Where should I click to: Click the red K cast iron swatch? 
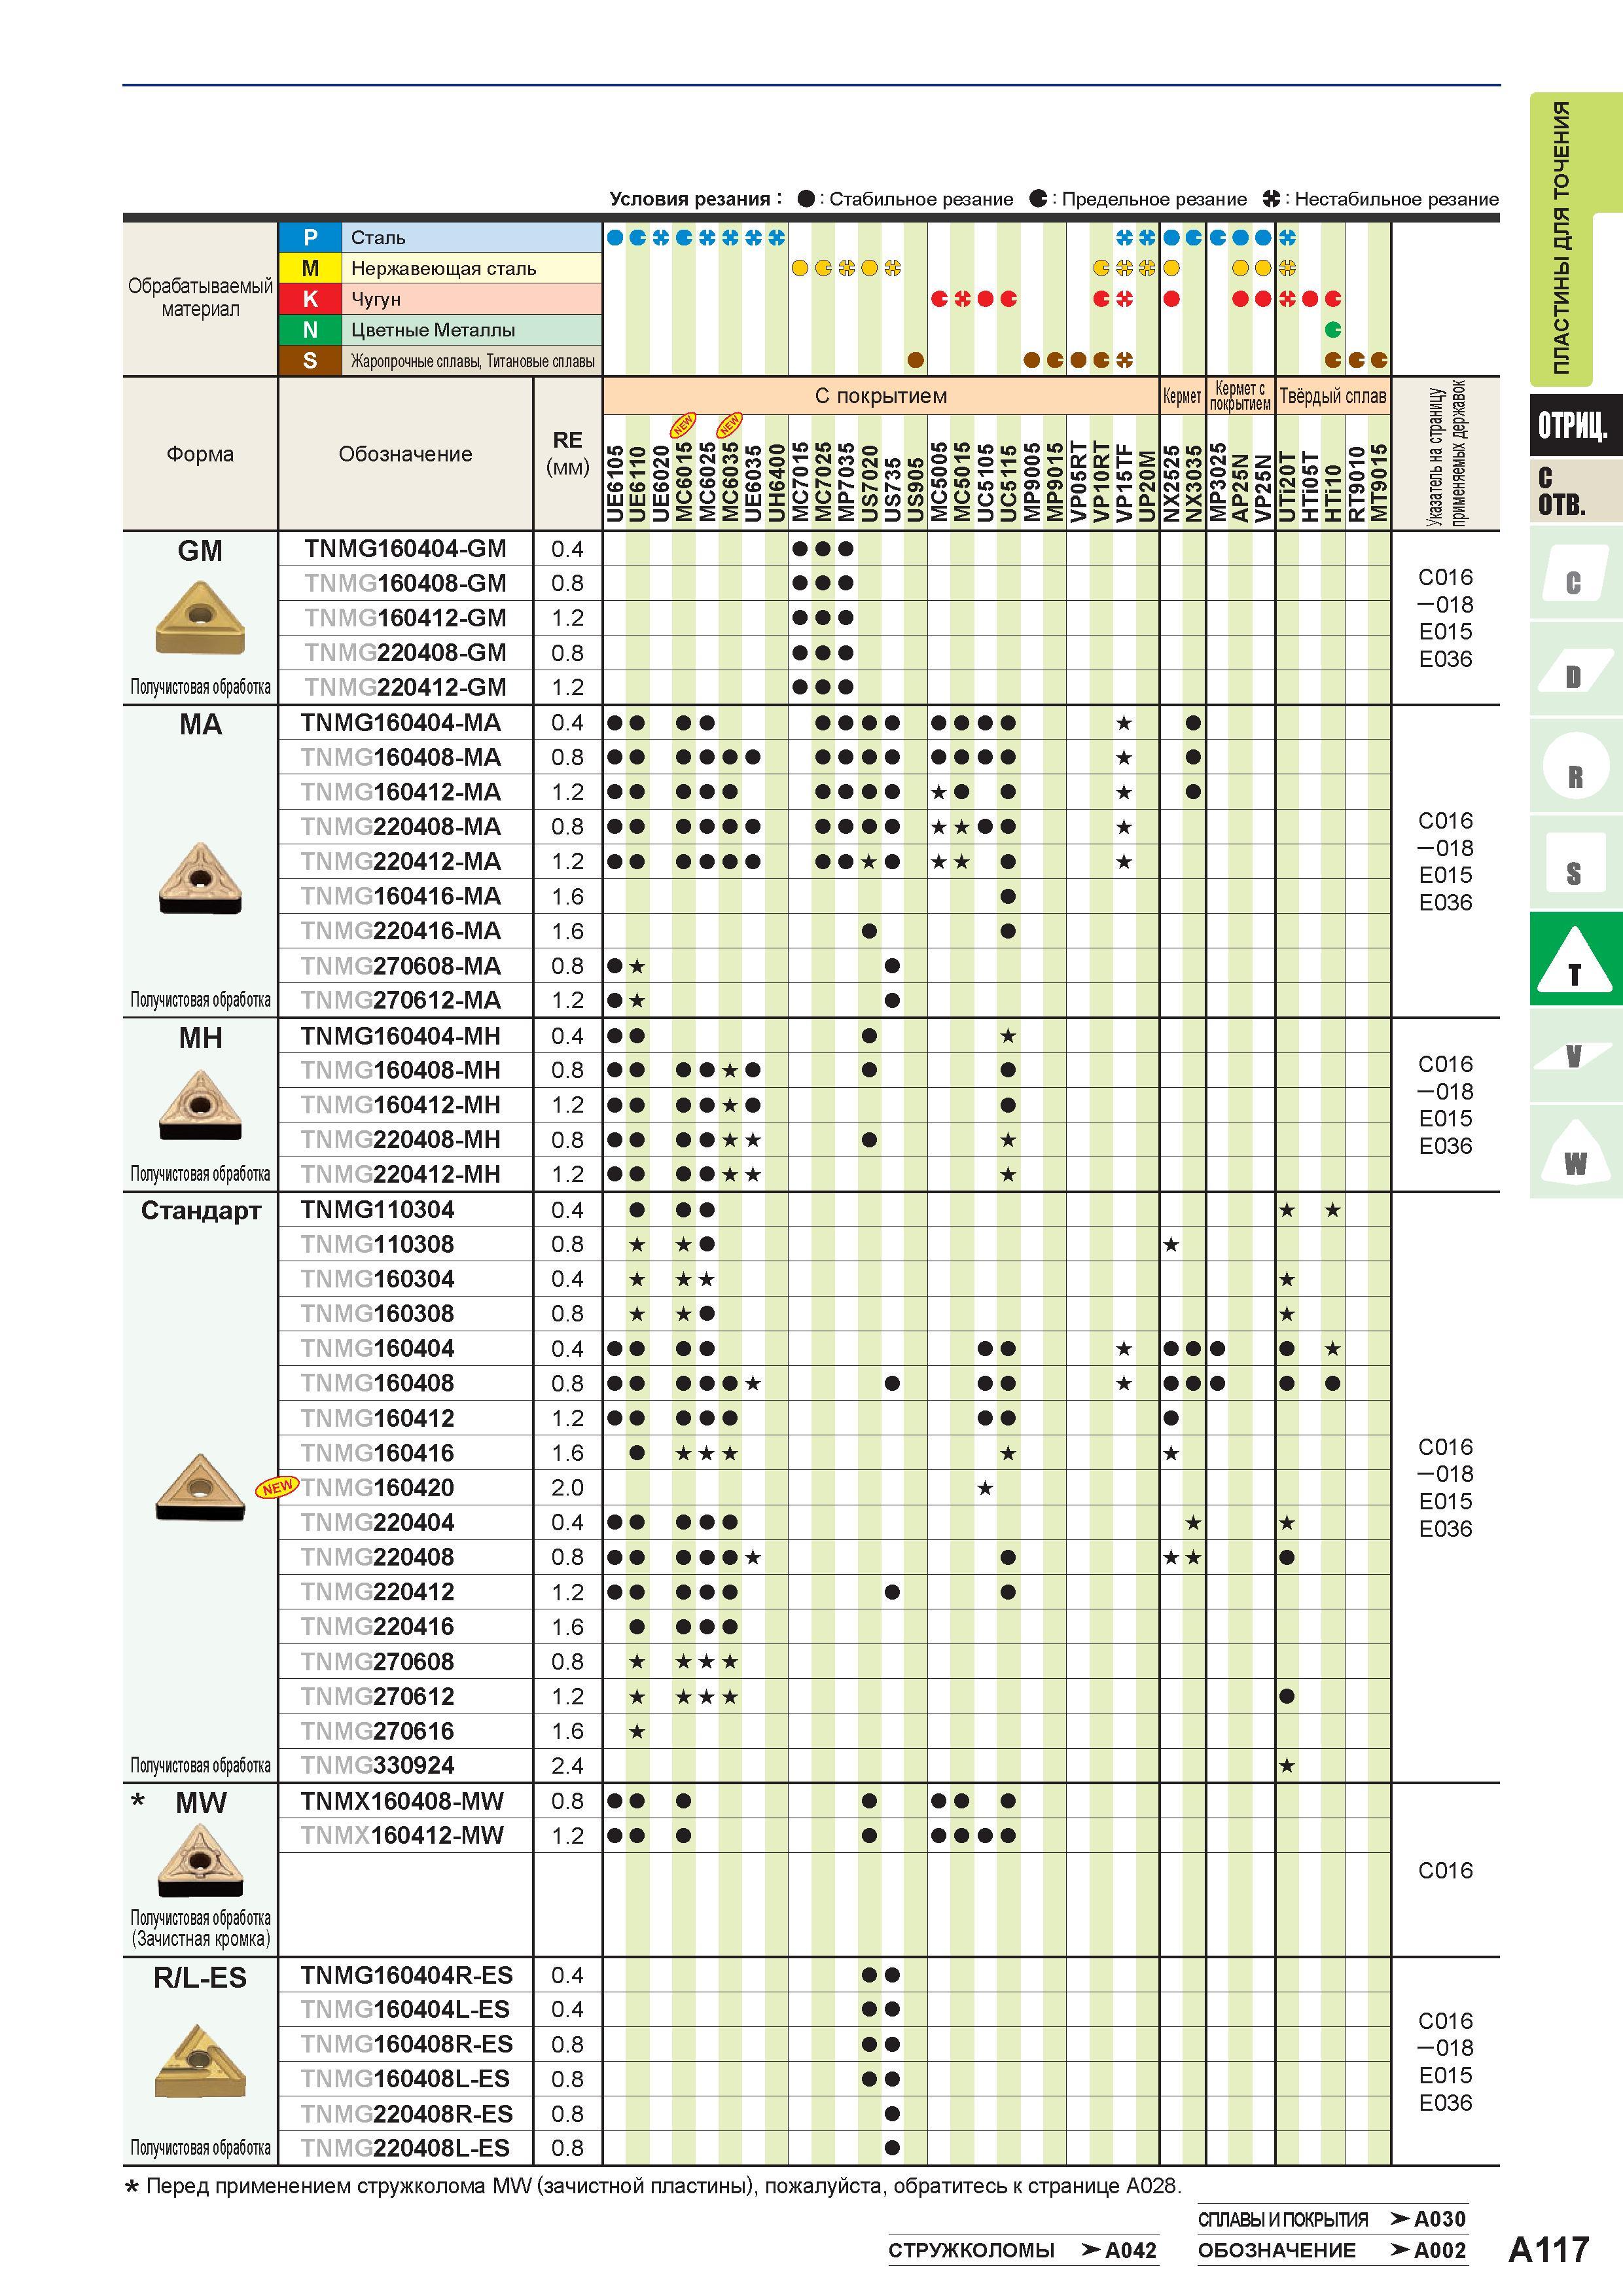[310, 299]
